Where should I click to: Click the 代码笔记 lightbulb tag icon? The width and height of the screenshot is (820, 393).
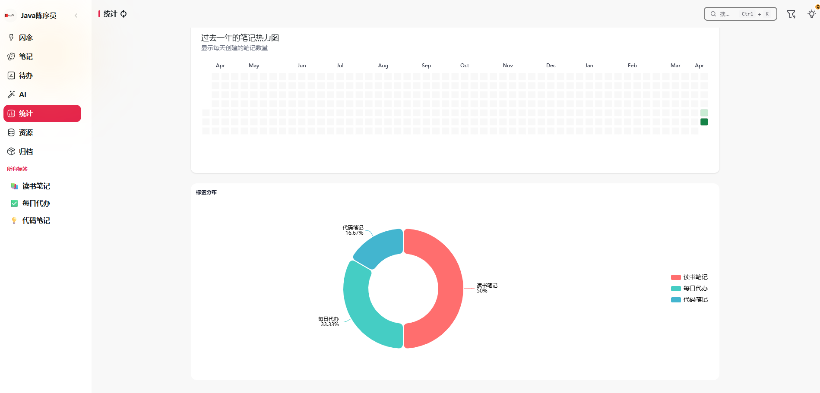coord(14,220)
